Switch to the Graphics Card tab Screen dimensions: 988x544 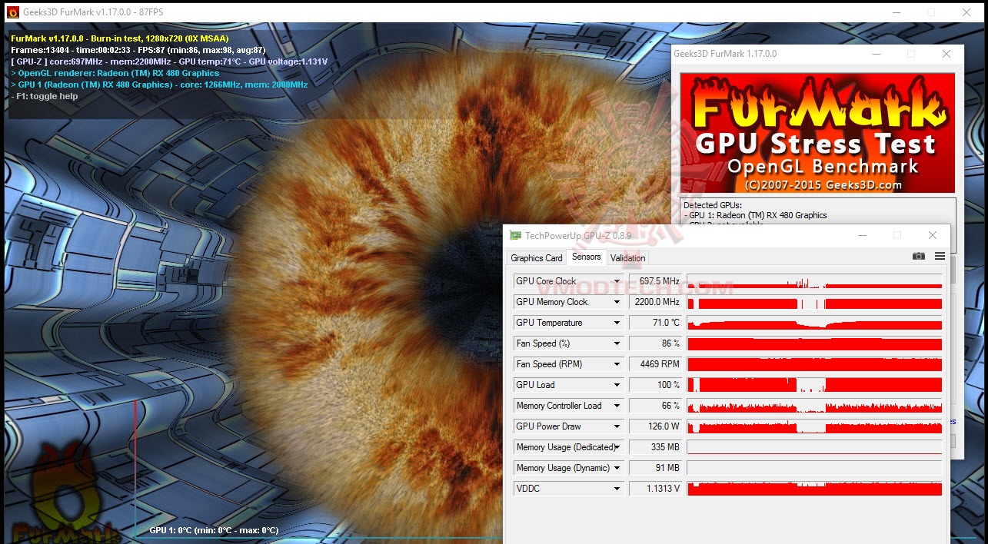click(537, 258)
